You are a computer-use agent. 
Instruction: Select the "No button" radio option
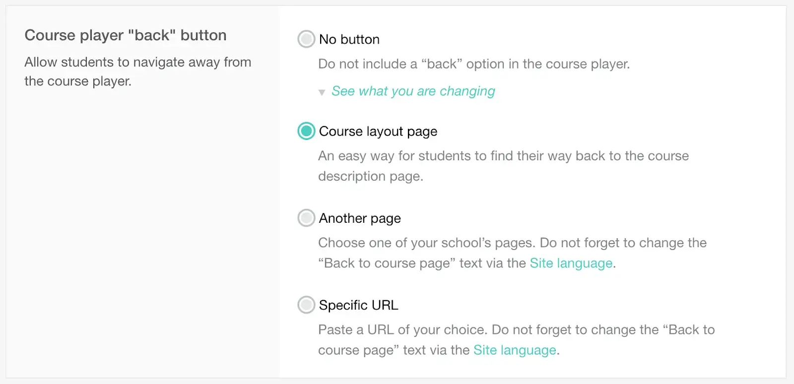(x=306, y=39)
